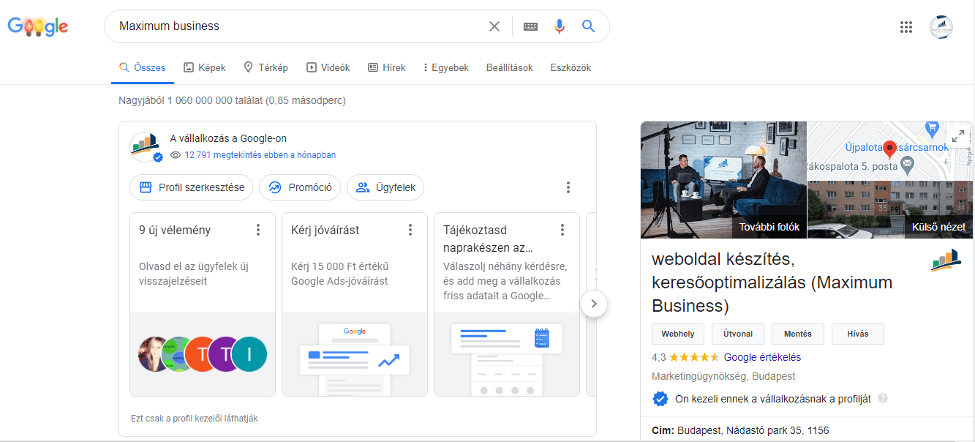Open the Google account avatar

coord(941,27)
